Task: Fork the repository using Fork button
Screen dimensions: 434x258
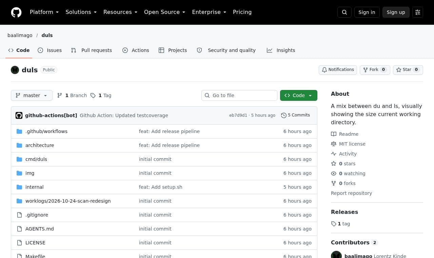Action: click(375, 70)
